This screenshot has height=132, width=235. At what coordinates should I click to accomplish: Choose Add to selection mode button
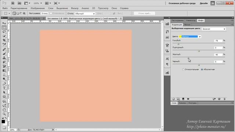click(x=18, y=14)
